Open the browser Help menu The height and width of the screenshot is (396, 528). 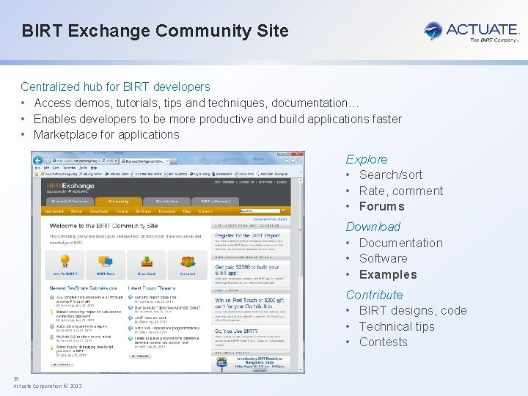pos(94,168)
